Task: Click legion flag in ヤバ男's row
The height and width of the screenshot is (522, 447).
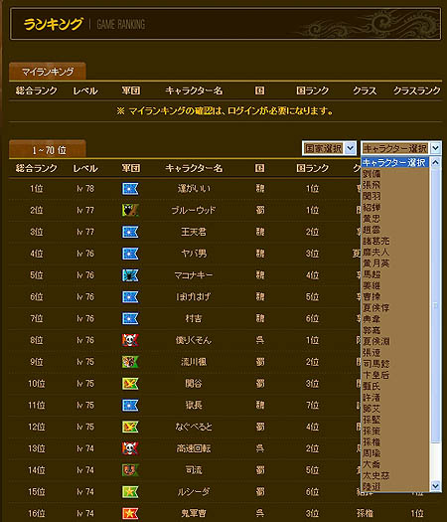Action: 130,254
